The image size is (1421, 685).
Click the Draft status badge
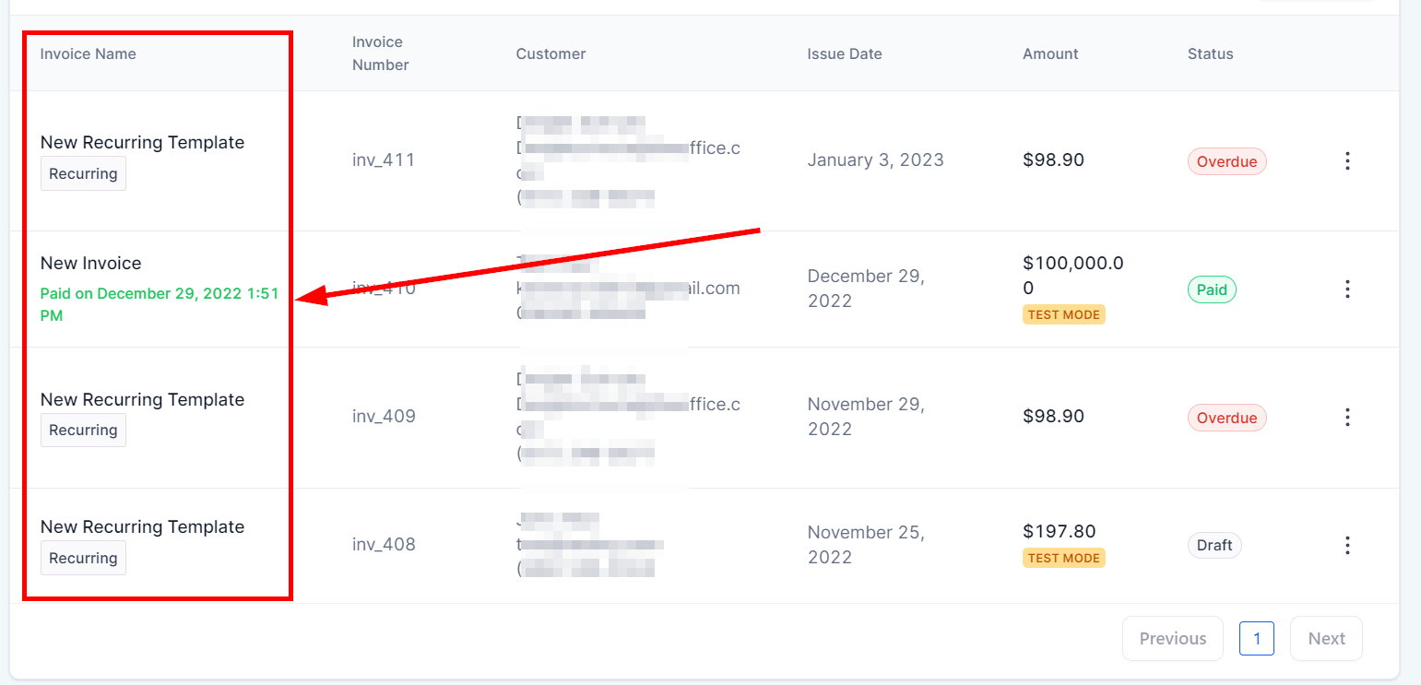coord(1214,545)
